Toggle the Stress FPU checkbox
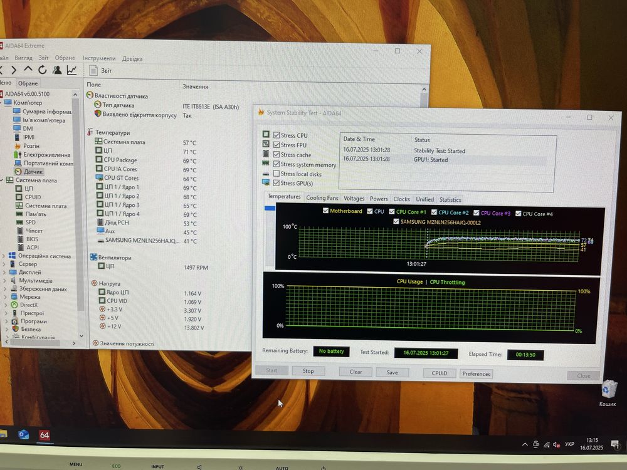Viewport: 627px width, 470px height. (x=277, y=145)
